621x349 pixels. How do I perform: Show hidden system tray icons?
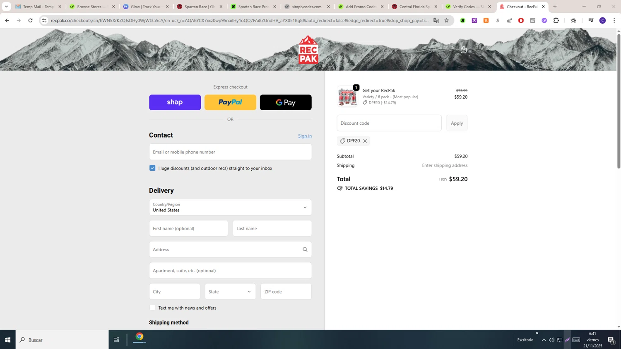(x=544, y=340)
